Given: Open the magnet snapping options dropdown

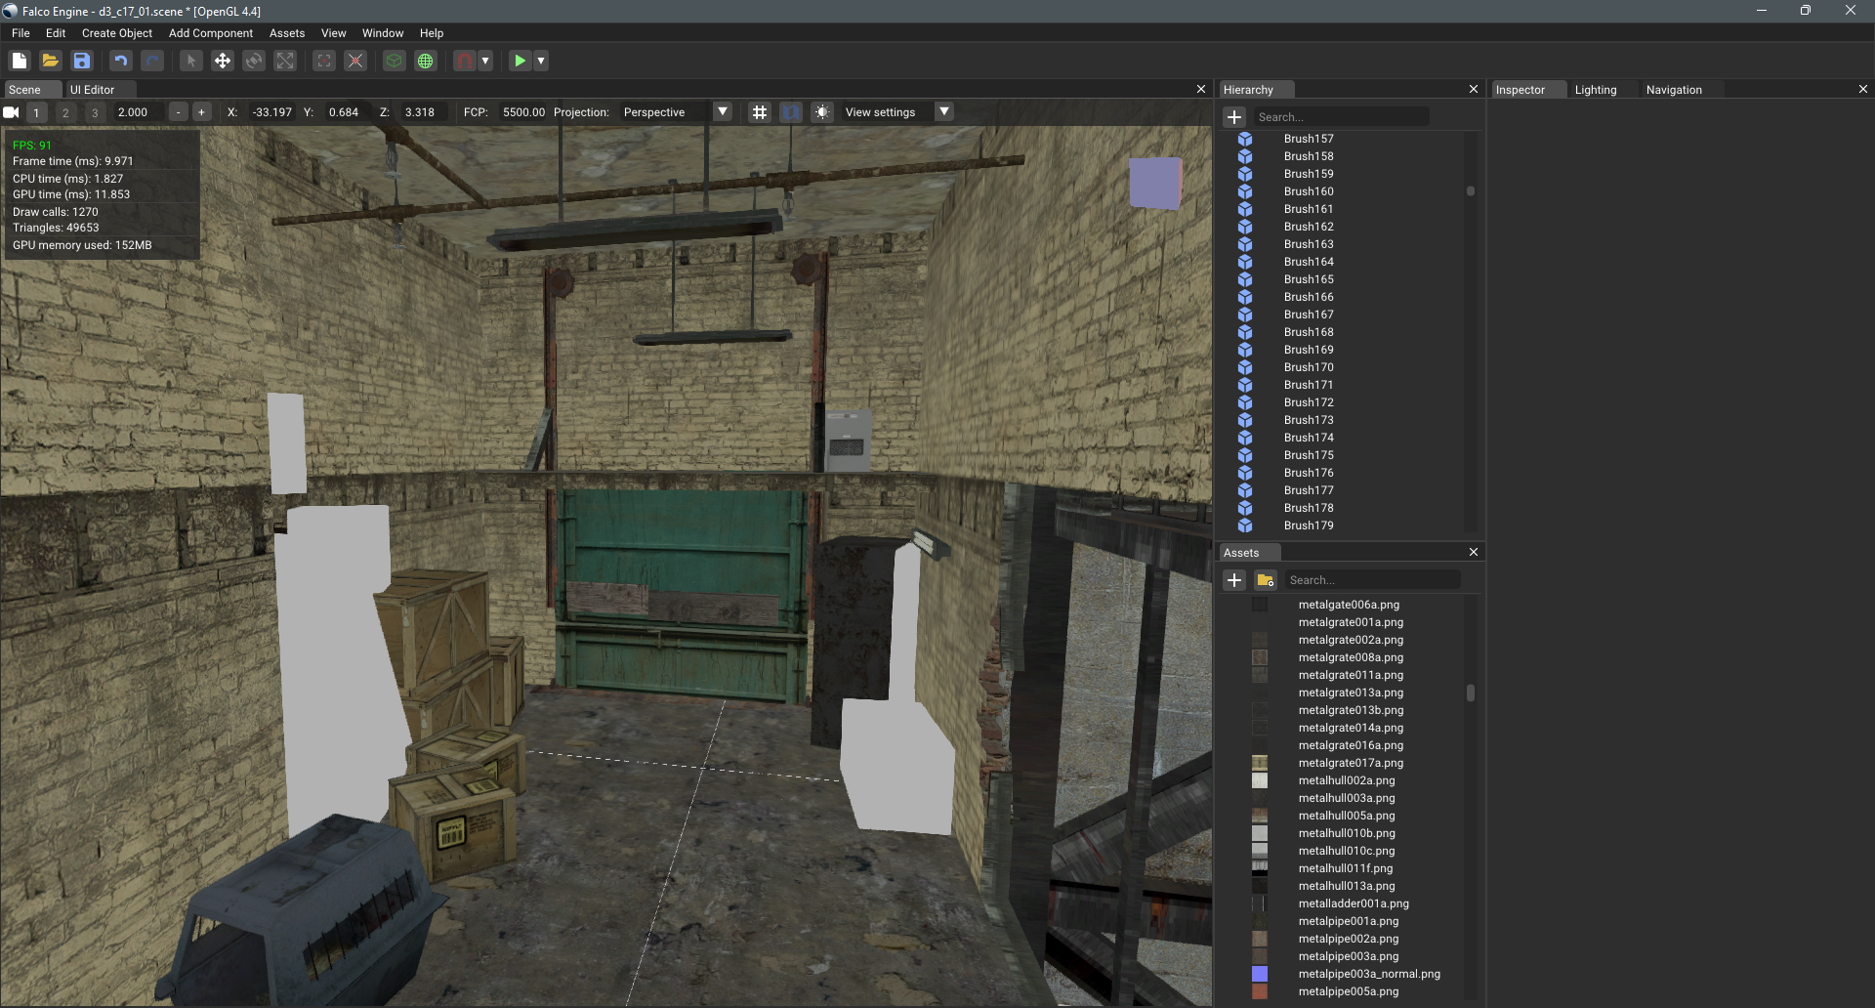Looking at the screenshot, I should pyautogui.click(x=485, y=61).
